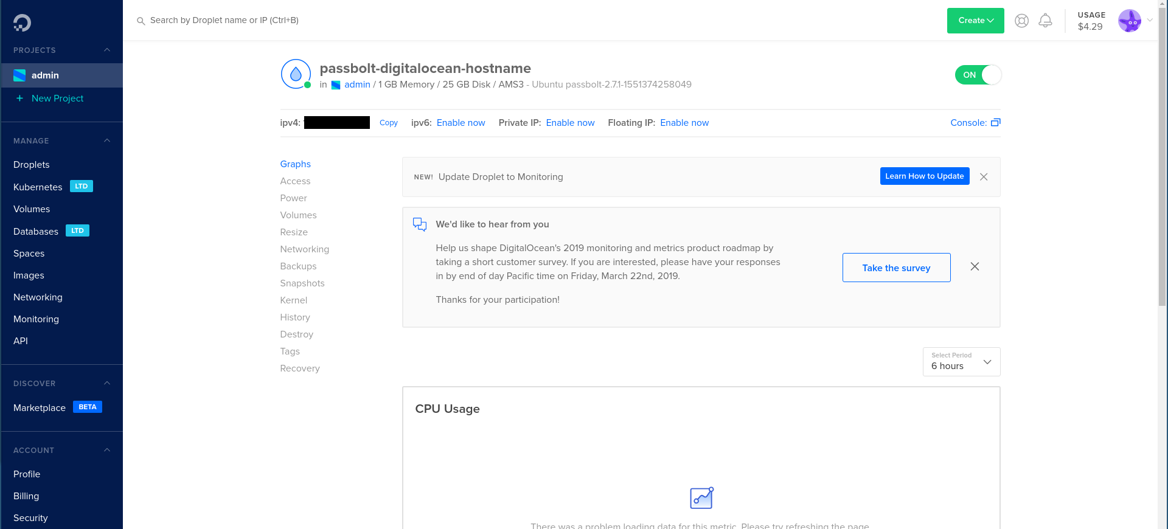Open the droplet console window icon
This screenshot has width=1168, height=529.
pos(995,123)
